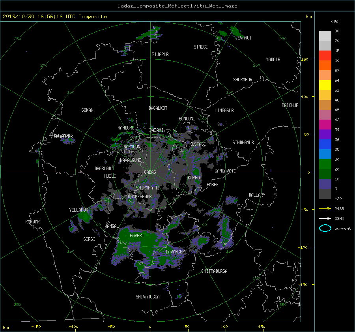This screenshot has width=355, height=332.
Task: Click the dBZ legend heading
Action: click(x=334, y=21)
